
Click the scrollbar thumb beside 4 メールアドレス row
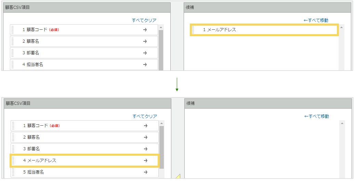[x=162, y=147]
